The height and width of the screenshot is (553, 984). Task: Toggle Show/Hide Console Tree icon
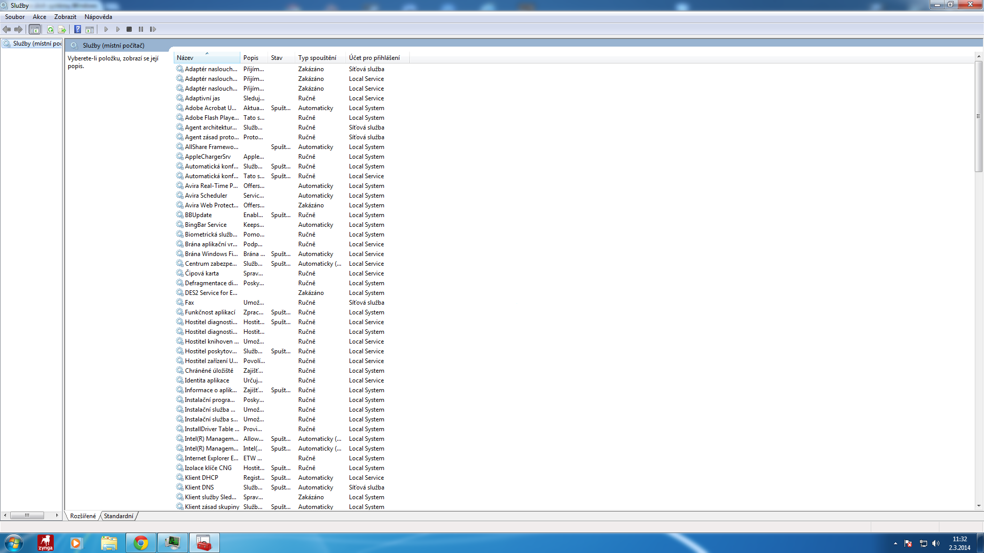tap(34, 29)
